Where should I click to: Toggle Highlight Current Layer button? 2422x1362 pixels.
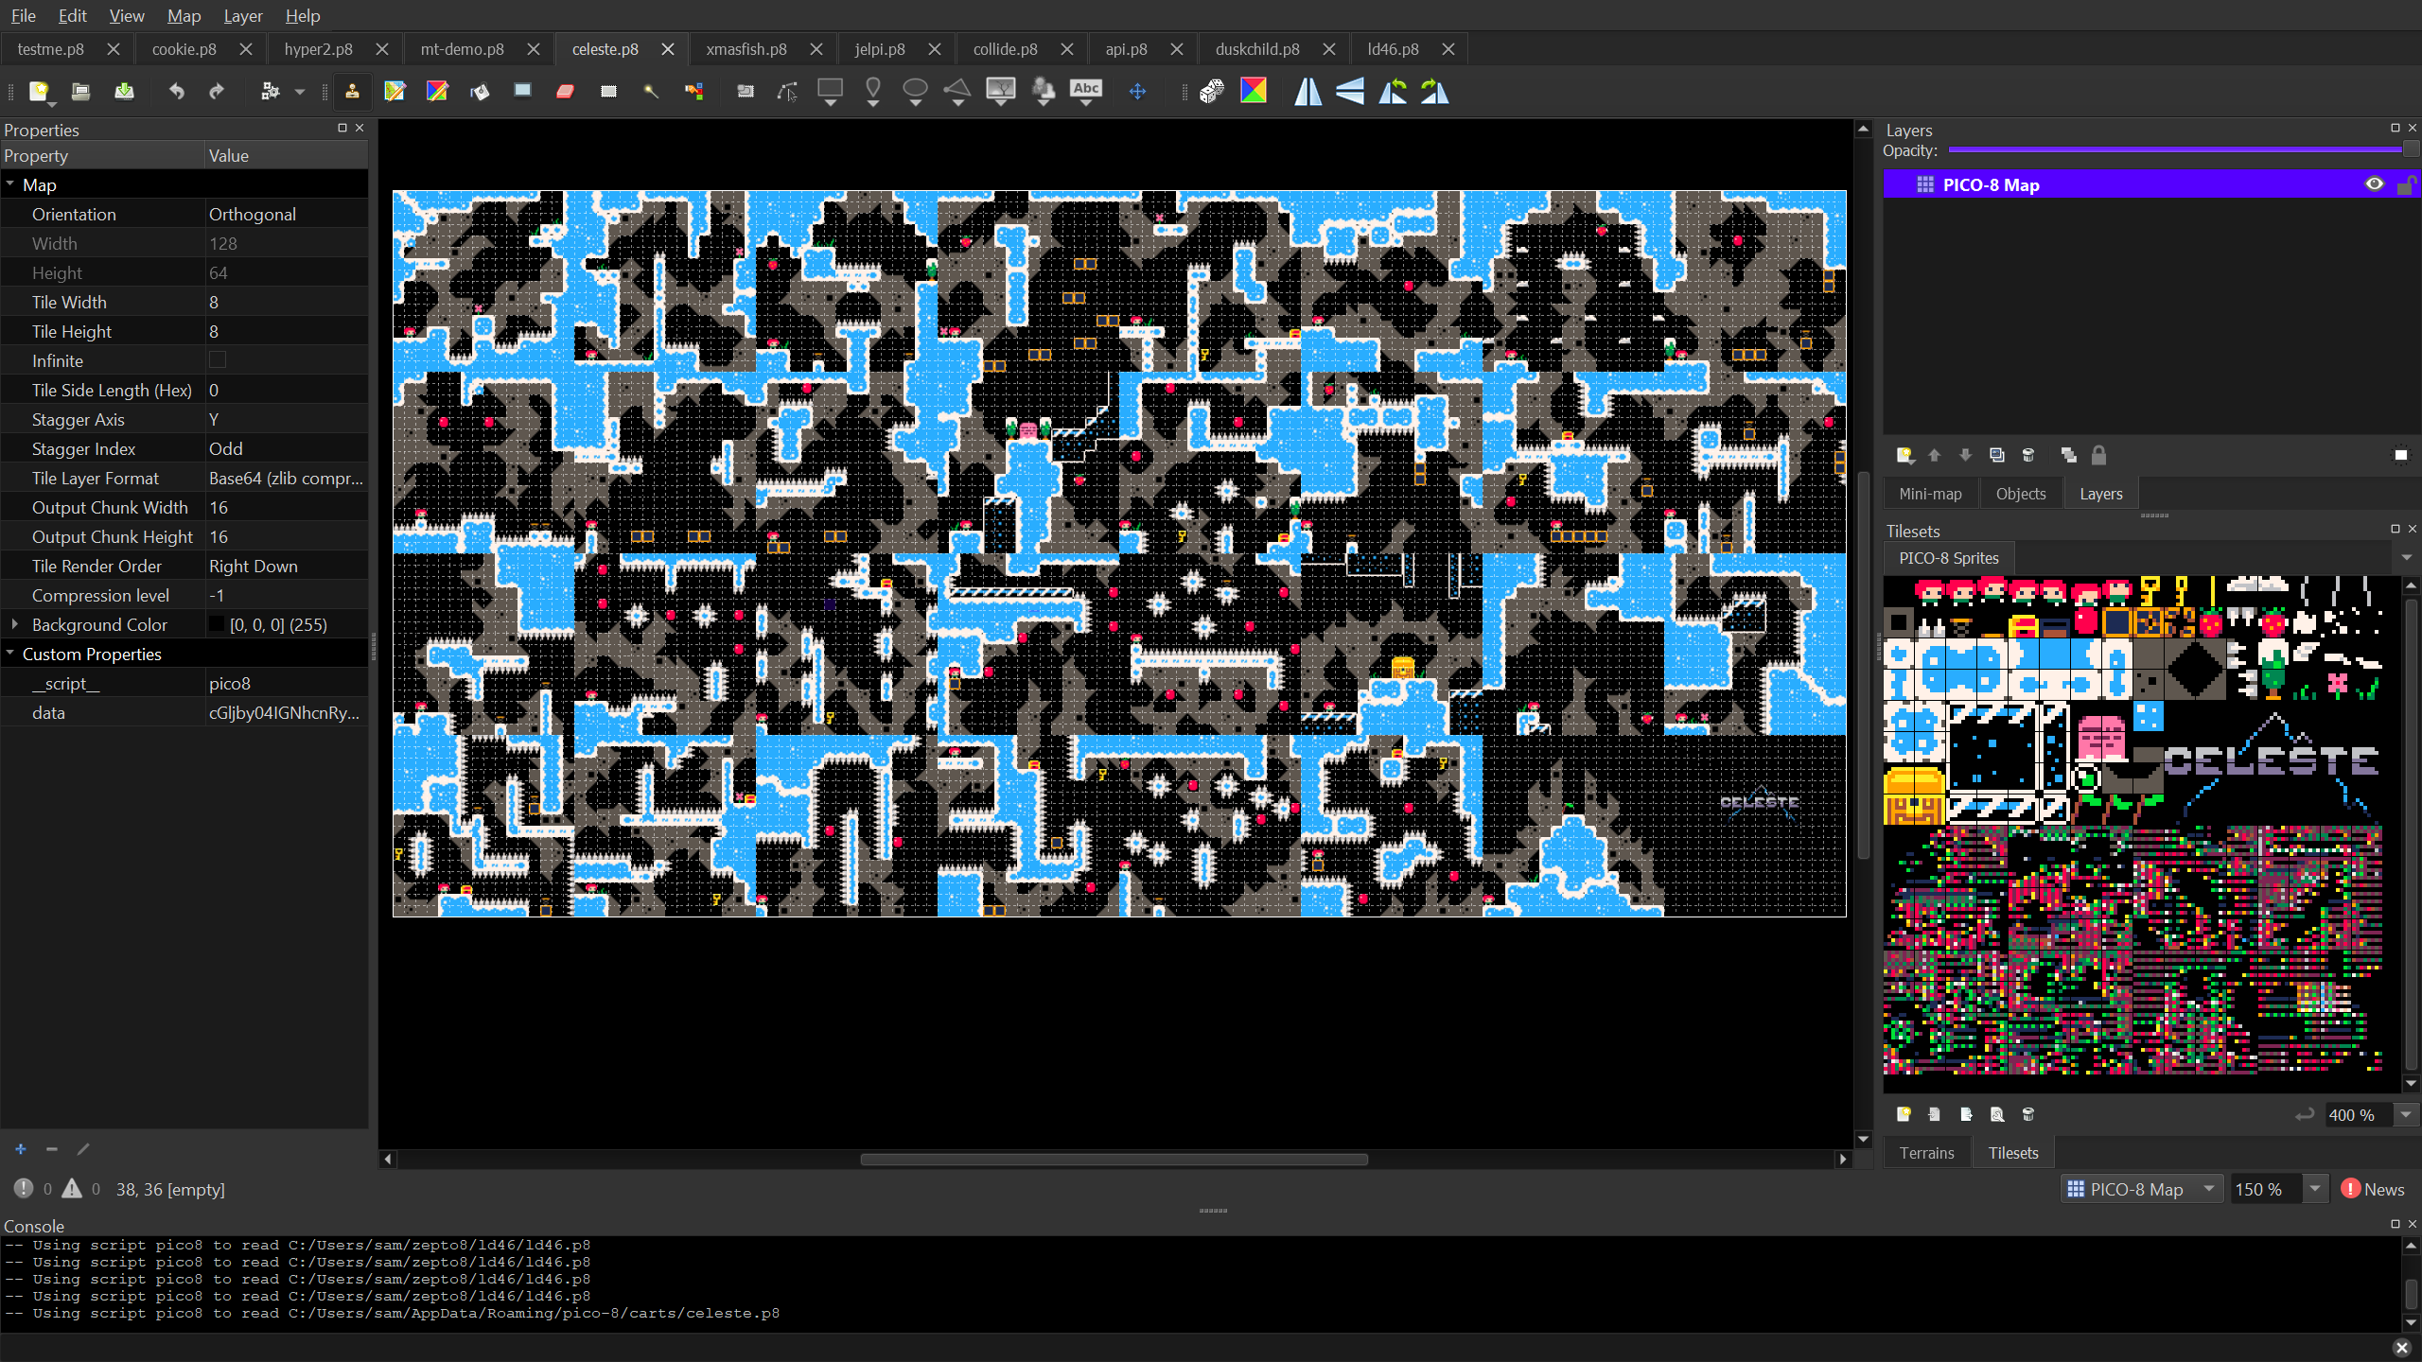pos(2400,455)
